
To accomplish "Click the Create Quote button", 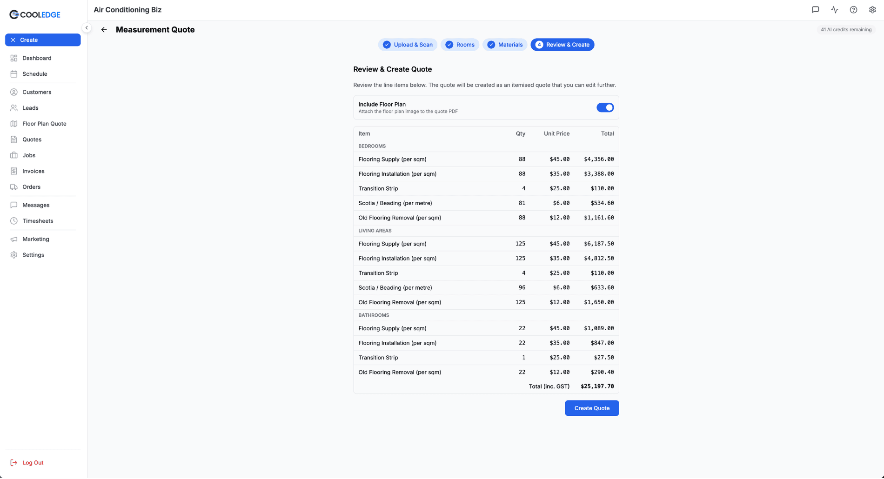I will pyautogui.click(x=591, y=408).
